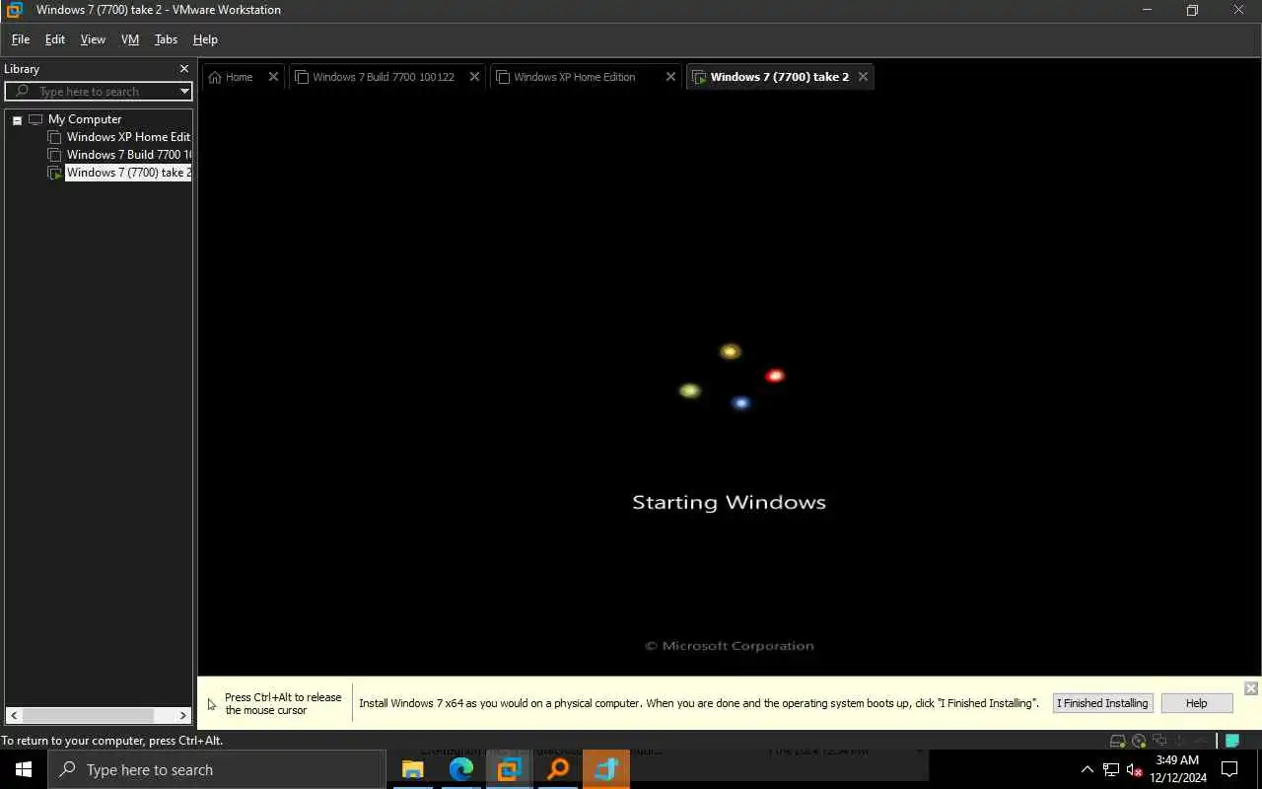
Task: Select the Windows 7 (7700) take 2 tab
Action: pyautogui.click(x=780, y=77)
